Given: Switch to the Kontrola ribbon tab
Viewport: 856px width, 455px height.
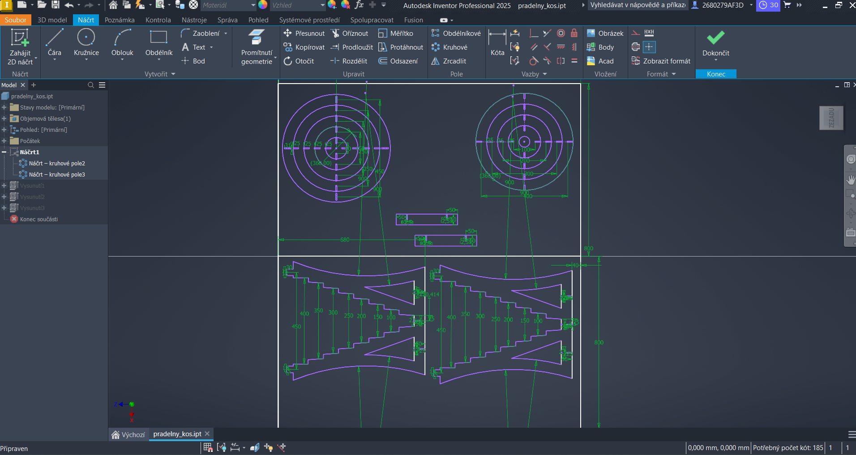Looking at the screenshot, I should [x=158, y=20].
